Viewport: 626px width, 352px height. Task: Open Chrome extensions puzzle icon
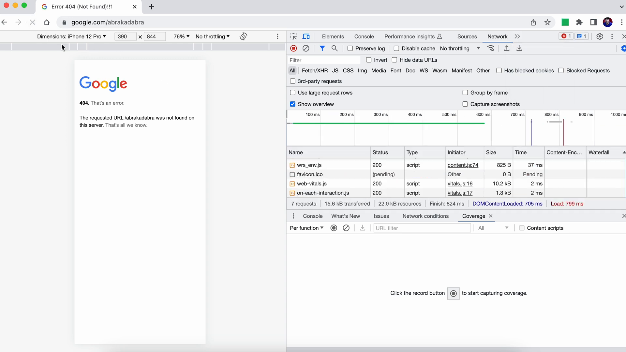coord(579,22)
